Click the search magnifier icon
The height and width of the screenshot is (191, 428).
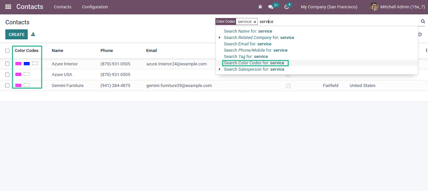423,22
